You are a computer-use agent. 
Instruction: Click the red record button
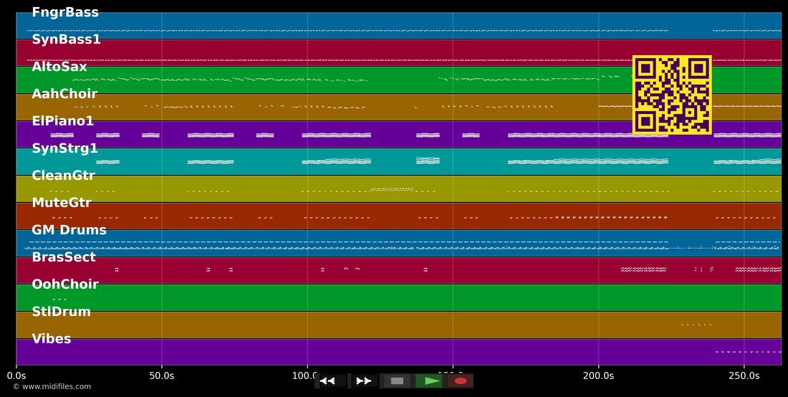click(461, 381)
